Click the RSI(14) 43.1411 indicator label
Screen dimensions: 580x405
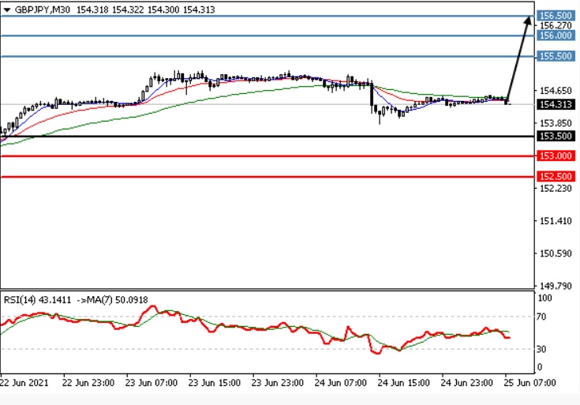pyautogui.click(x=37, y=300)
